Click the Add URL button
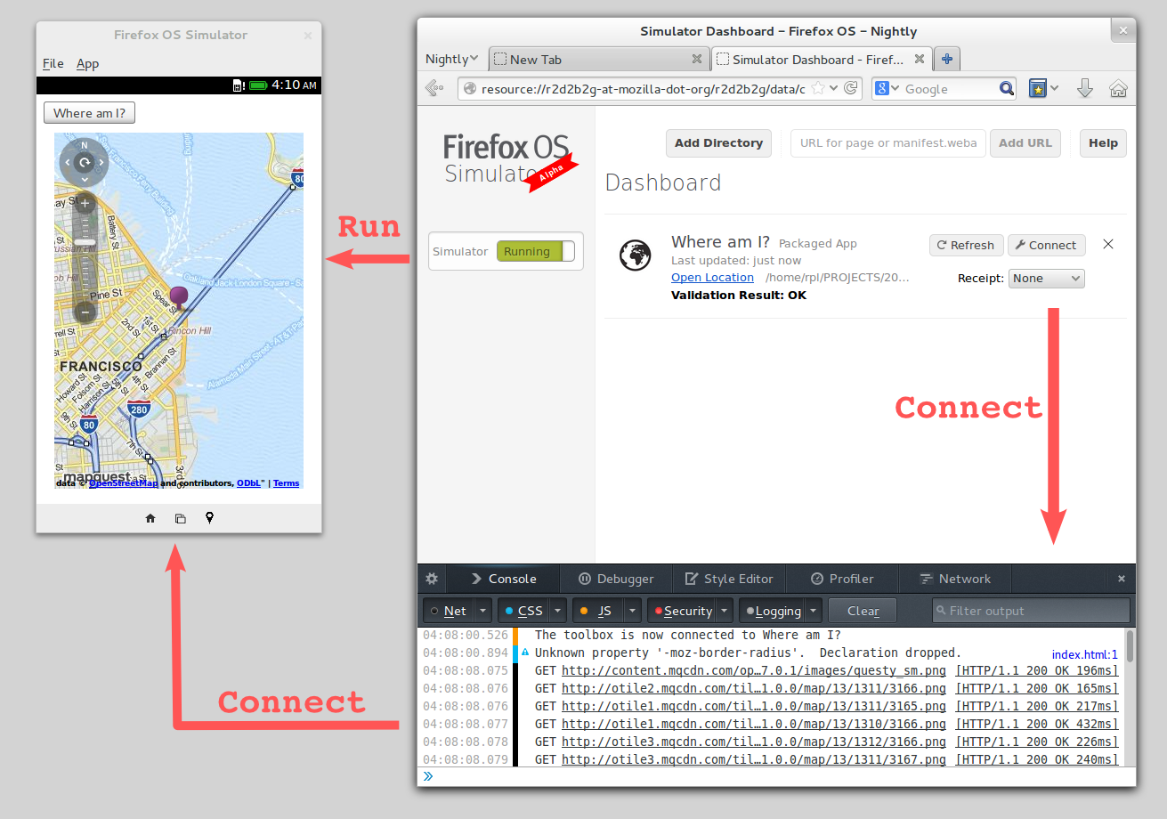Viewport: 1167px width, 819px height. [x=1025, y=143]
